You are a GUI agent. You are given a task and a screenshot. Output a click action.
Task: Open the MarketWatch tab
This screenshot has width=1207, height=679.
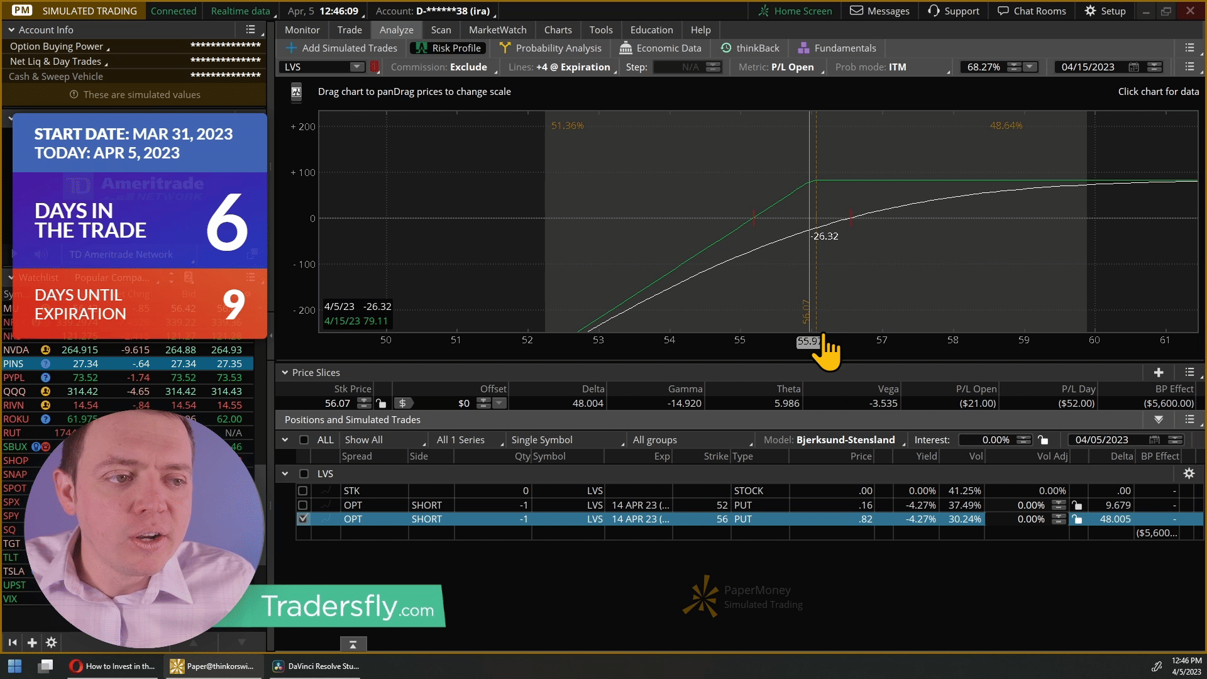click(497, 30)
